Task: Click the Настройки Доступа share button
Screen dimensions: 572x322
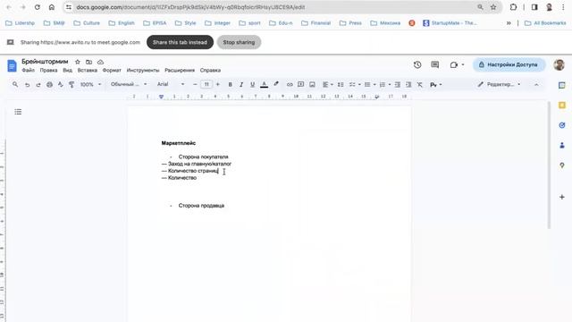Action: [x=509, y=64]
